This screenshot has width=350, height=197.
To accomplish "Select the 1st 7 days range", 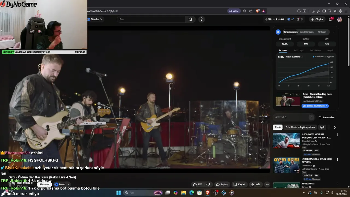I will 299,50.
